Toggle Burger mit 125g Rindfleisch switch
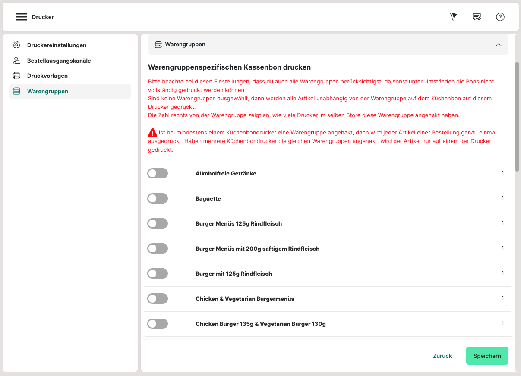 point(158,274)
